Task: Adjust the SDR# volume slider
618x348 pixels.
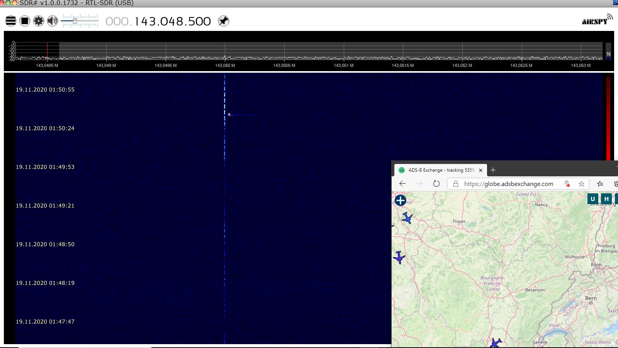Action: [80, 21]
